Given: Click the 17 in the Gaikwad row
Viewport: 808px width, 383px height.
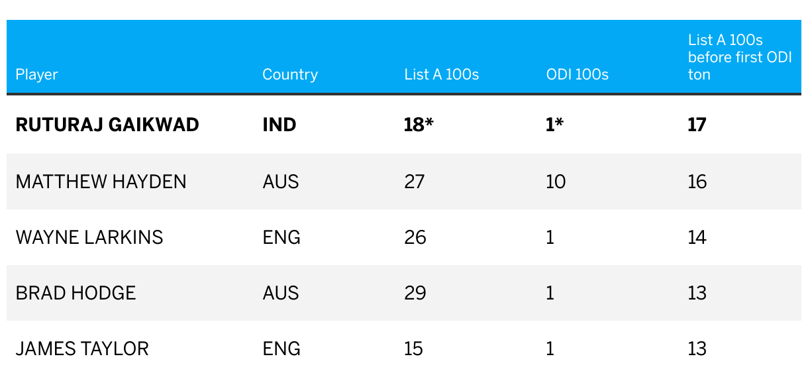Looking at the screenshot, I should click(697, 125).
